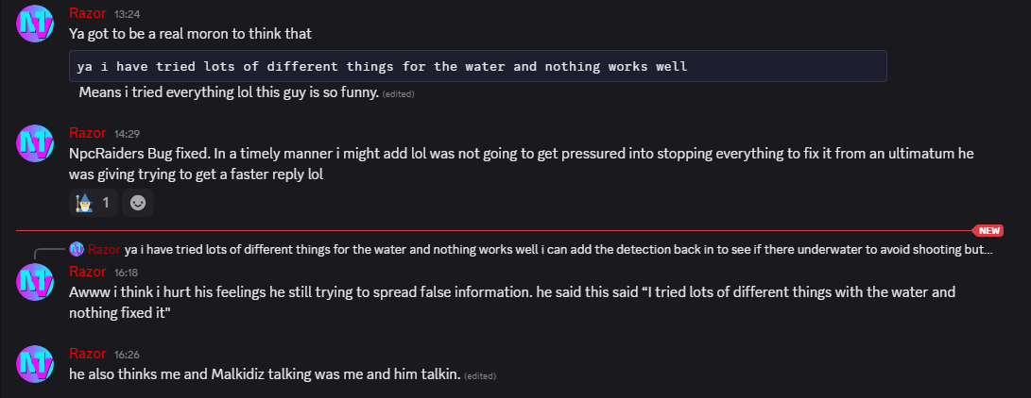Click the Razor name inside the reply preview

point(104,249)
